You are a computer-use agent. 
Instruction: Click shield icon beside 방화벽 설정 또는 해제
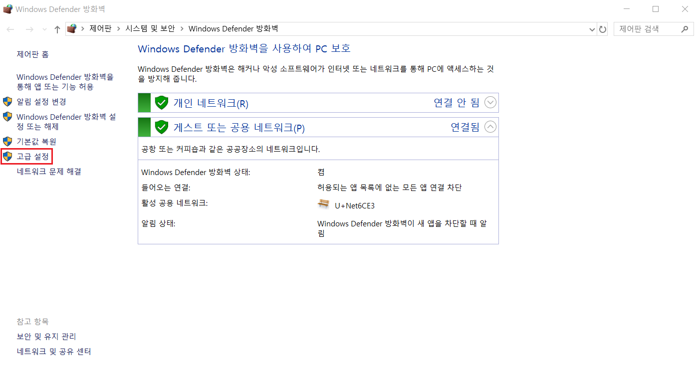7,117
